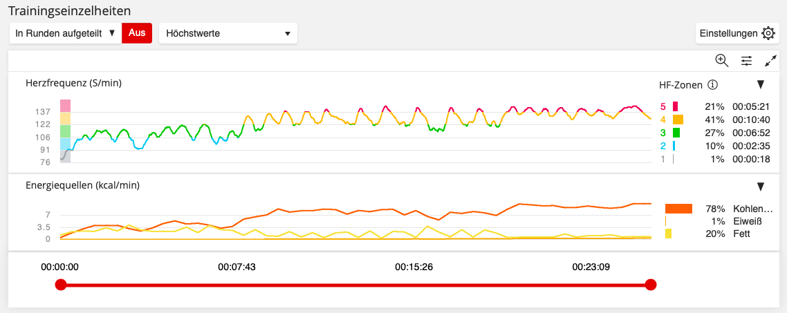
Task: Click the Einstellungen button label
Action: tap(729, 33)
